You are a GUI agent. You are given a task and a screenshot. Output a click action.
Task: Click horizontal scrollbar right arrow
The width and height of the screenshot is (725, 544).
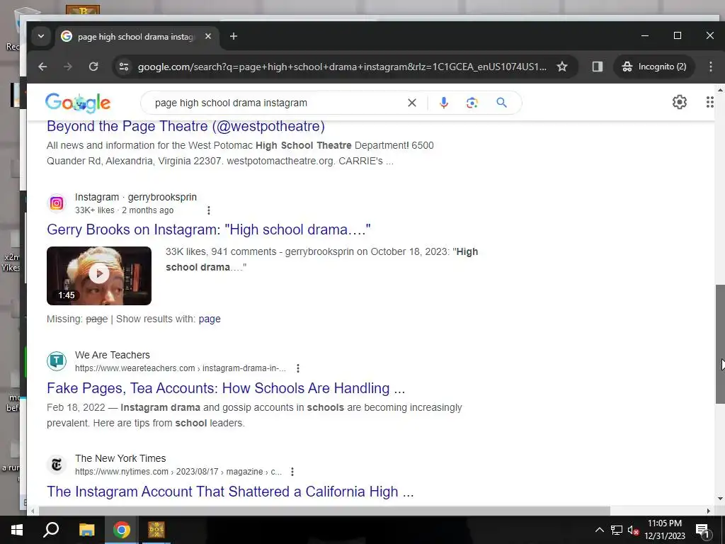coord(708,511)
